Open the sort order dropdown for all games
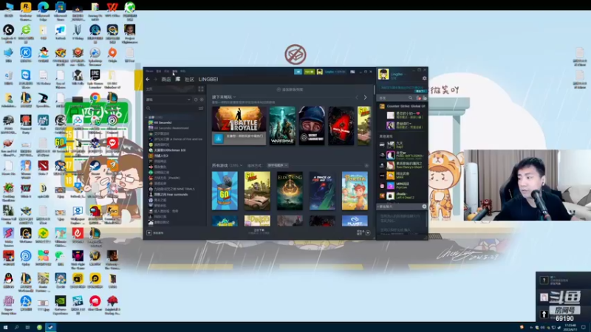This screenshot has width=591, height=332. pyautogui.click(x=278, y=165)
